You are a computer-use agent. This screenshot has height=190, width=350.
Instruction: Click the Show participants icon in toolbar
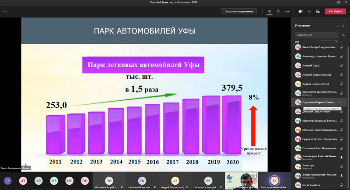pyautogui.click(x=269, y=11)
